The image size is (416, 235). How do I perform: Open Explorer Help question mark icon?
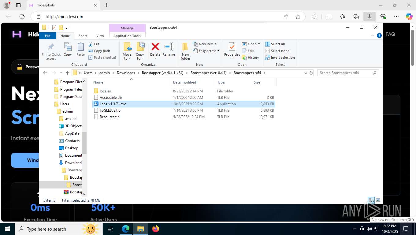click(379, 35)
